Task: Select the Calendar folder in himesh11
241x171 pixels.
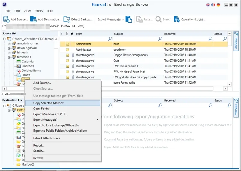Action: (28, 62)
